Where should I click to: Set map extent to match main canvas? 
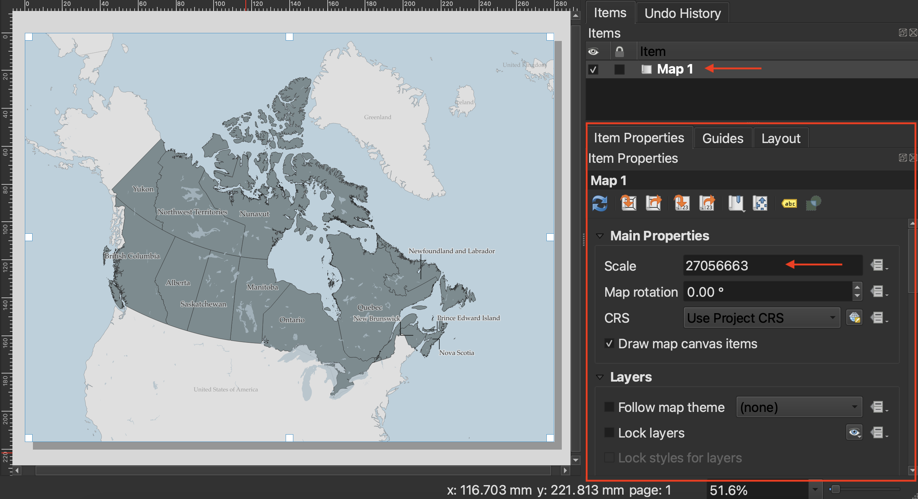tap(628, 203)
